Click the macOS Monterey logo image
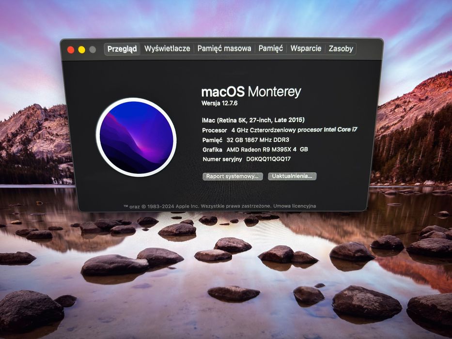The width and height of the screenshot is (452, 339). coord(136,137)
